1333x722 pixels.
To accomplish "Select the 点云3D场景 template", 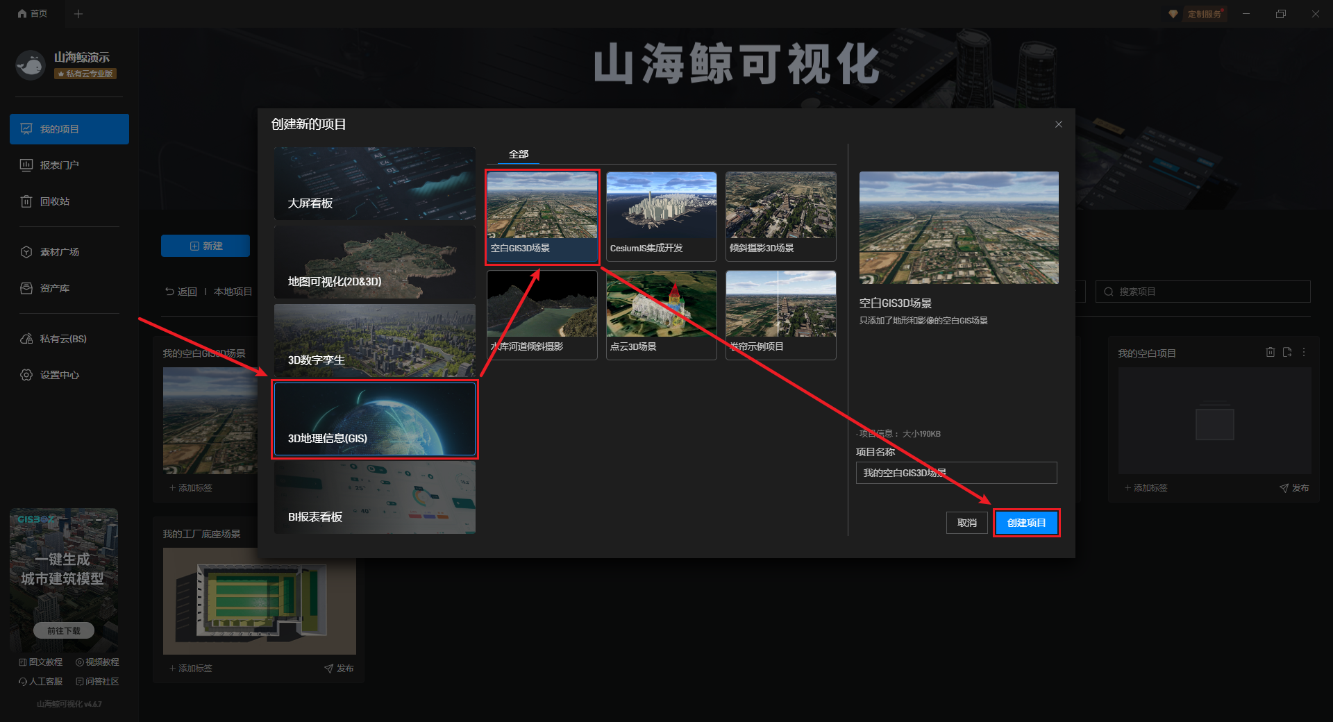I will 661,314.
